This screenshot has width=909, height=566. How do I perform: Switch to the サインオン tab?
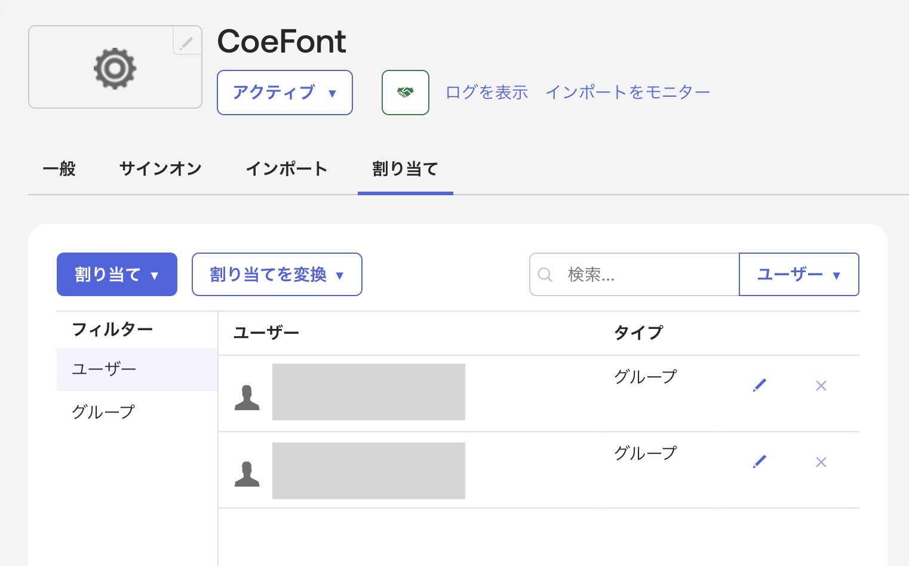tap(161, 169)
